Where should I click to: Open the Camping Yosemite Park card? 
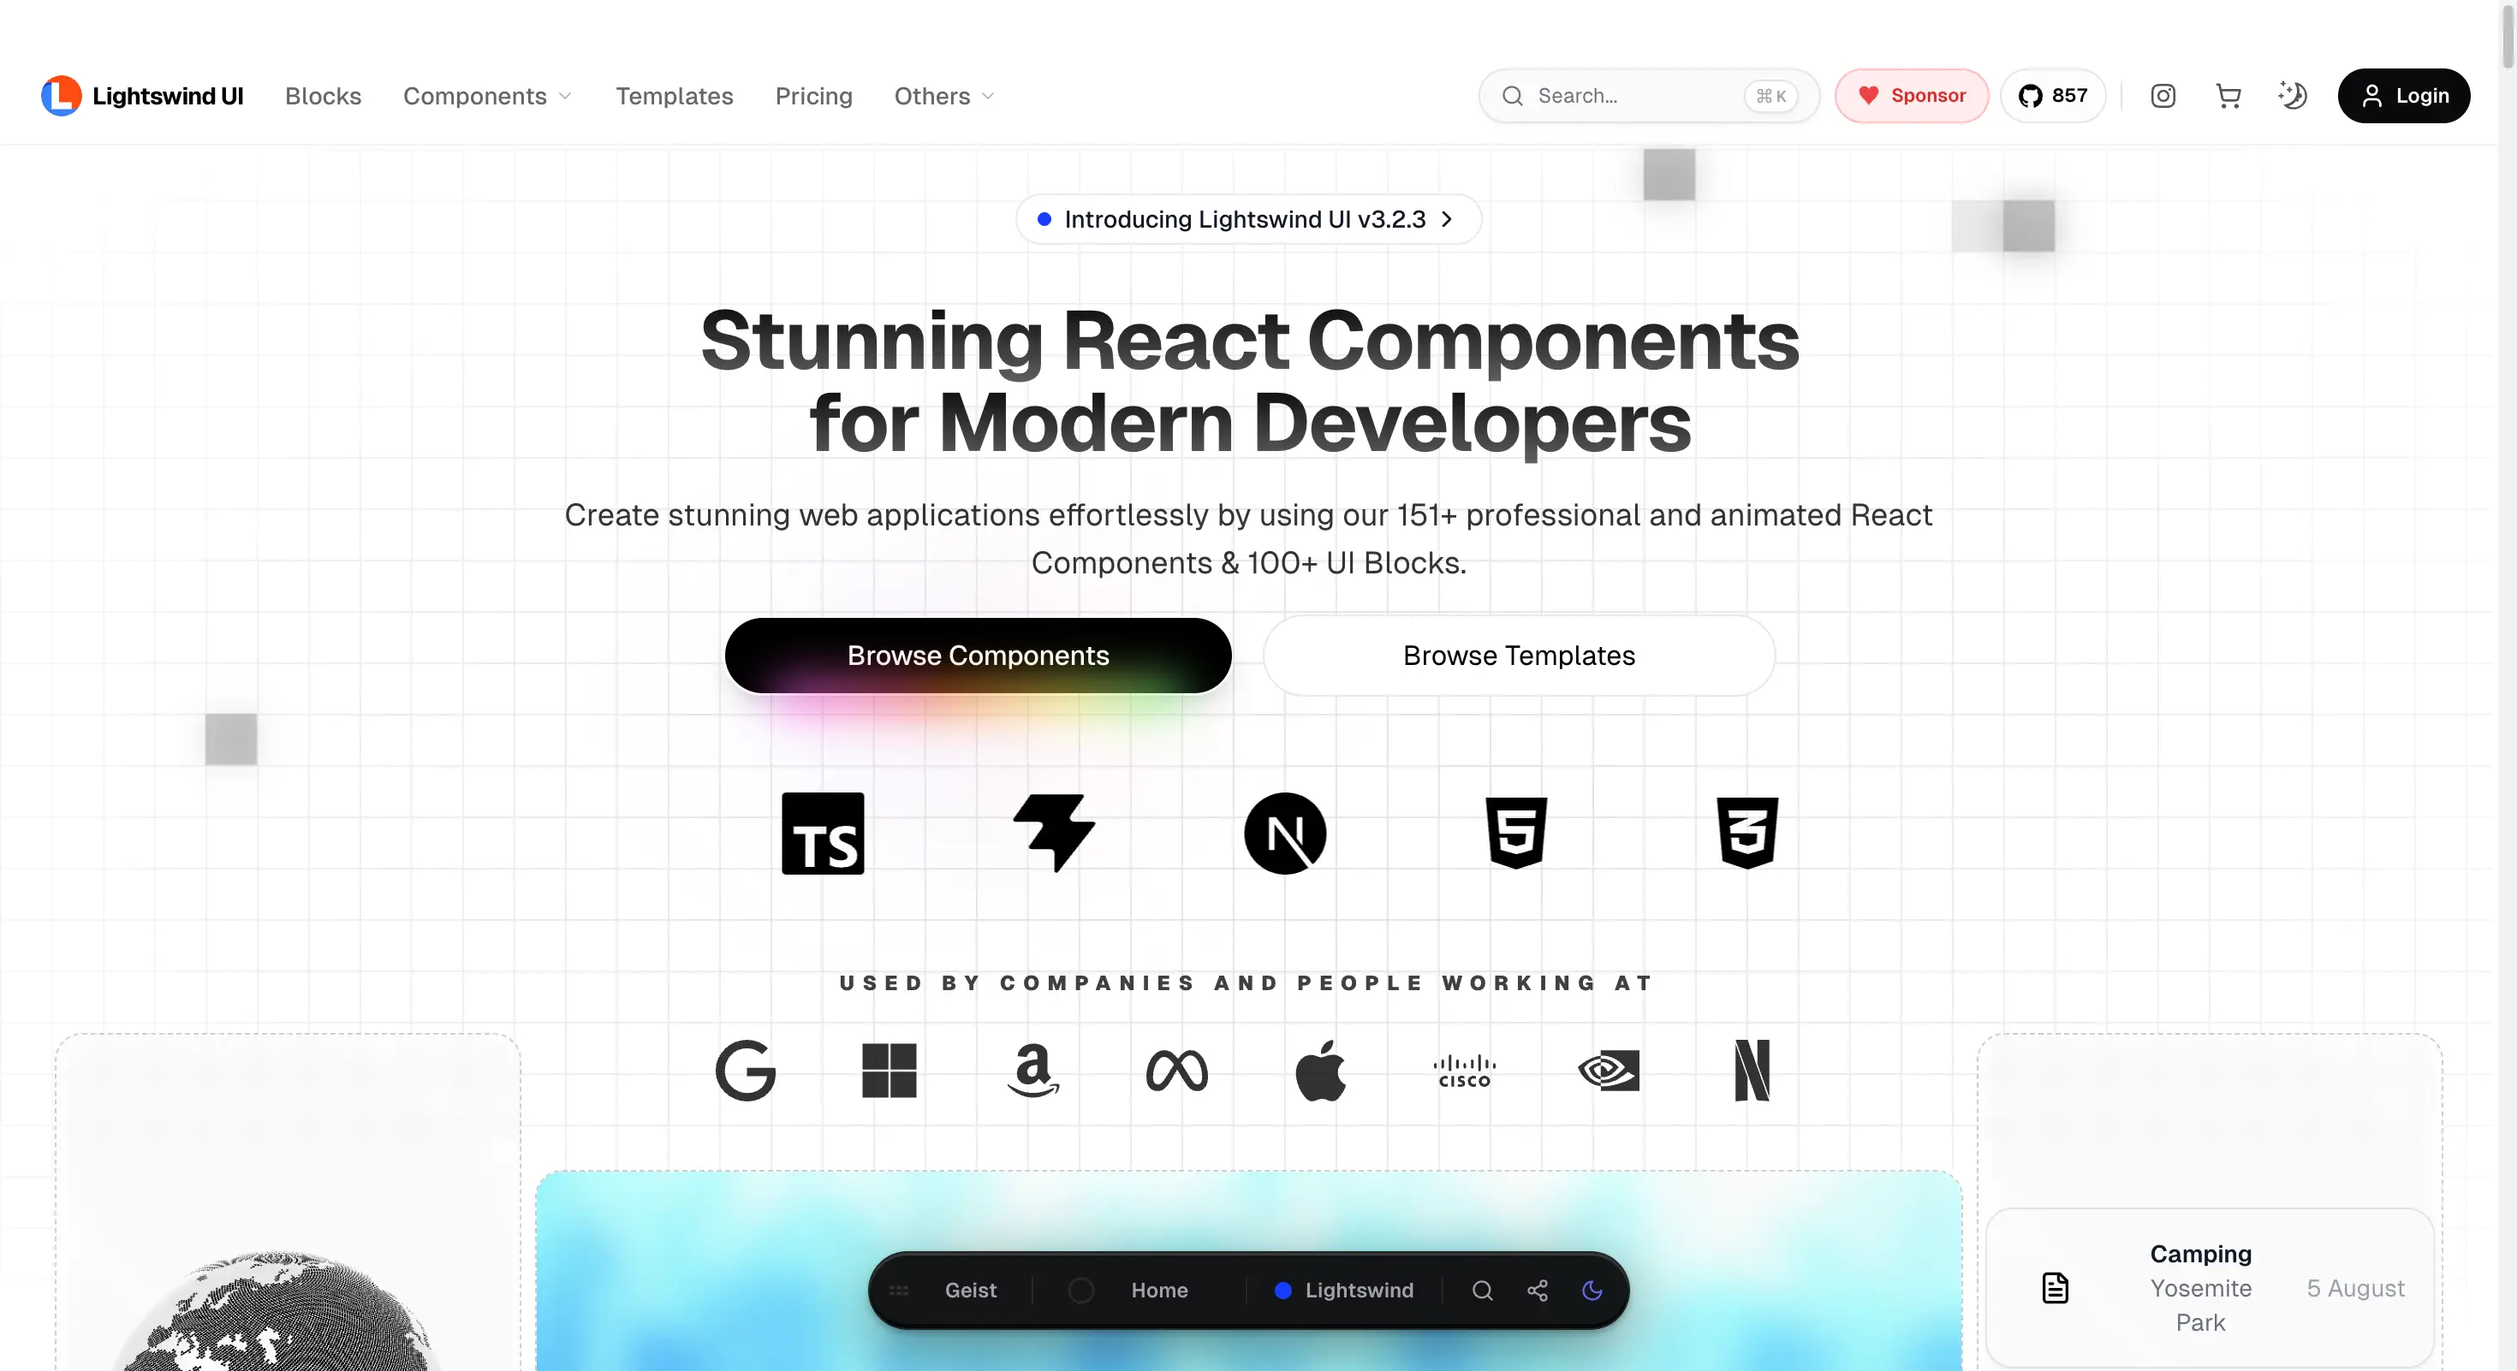2209,1288
